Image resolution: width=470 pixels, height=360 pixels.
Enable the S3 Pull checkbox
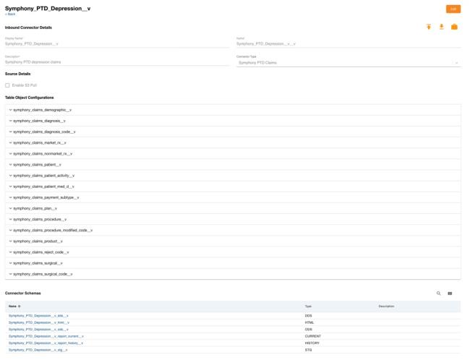click(8, 85)
